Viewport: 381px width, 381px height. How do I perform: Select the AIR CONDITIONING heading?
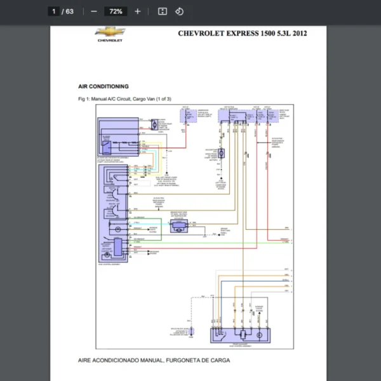point(103,86)
